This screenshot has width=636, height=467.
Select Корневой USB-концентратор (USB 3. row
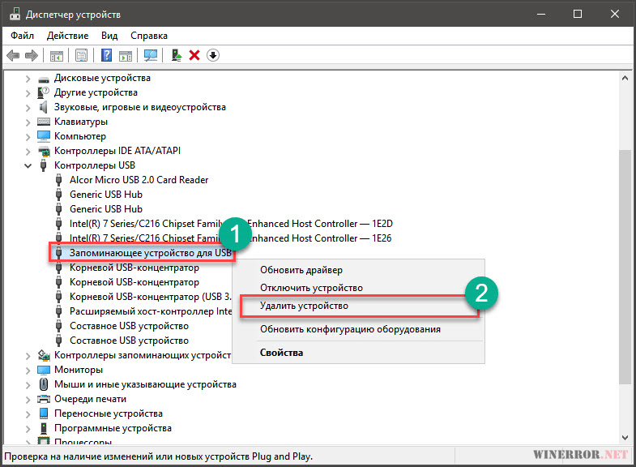coord(150,297)
